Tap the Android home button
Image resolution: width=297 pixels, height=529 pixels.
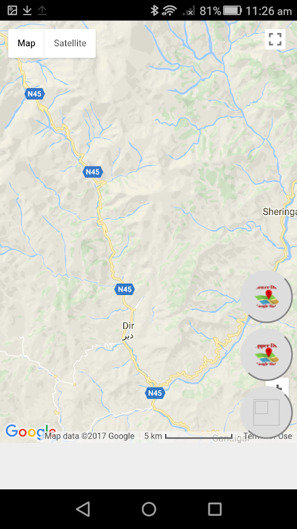pyautogui.click(x=149, y=509)
